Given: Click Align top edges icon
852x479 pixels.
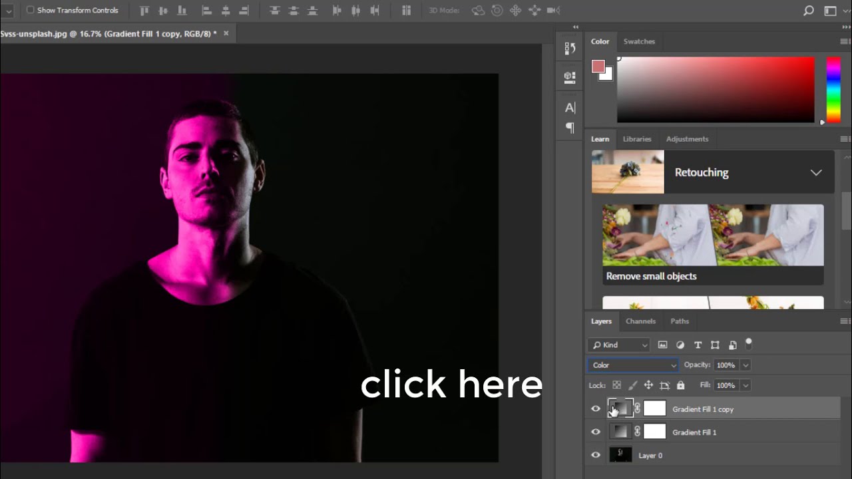Looking at the screenshot, I should tap(144, 10).
